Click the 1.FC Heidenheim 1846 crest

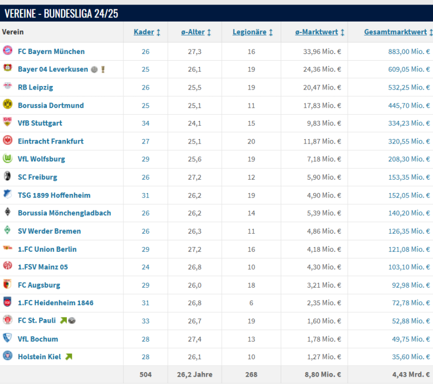click(x=7, y=302)
